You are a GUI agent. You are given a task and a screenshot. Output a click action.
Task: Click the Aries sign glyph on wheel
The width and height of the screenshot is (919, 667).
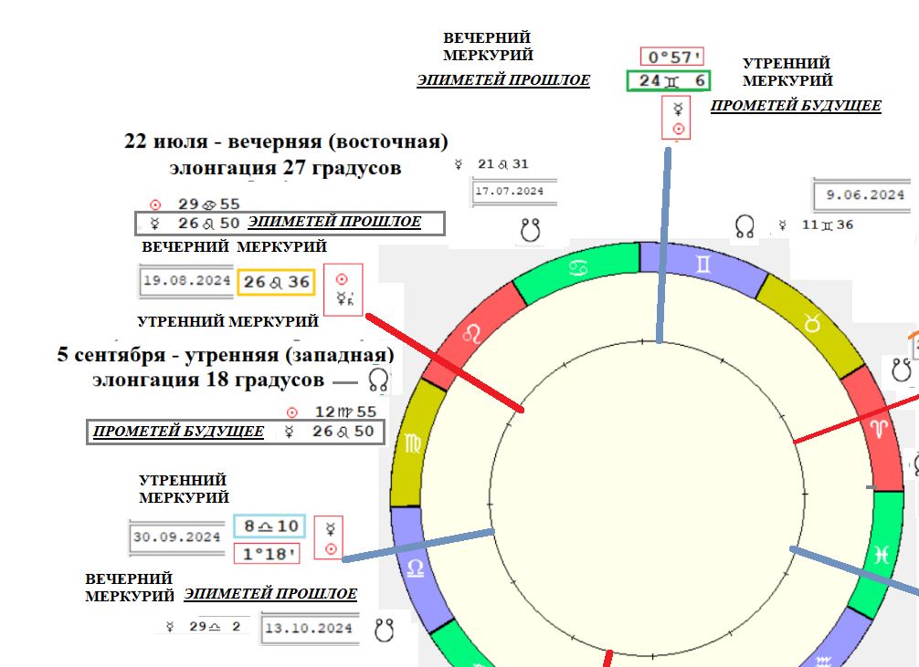pyautogui.click(x=879, y=428)
